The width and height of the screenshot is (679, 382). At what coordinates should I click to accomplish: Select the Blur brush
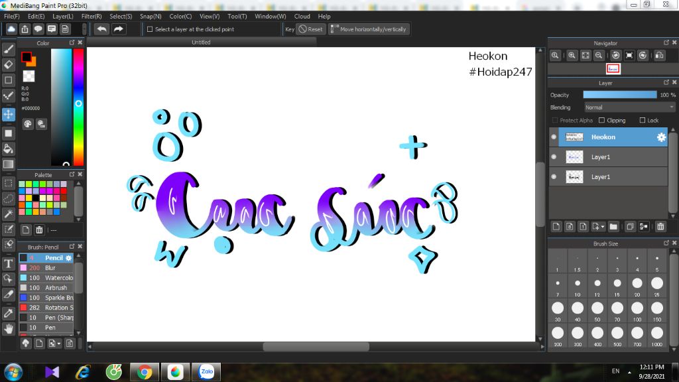pyautogui.click(x=46, y=268)
